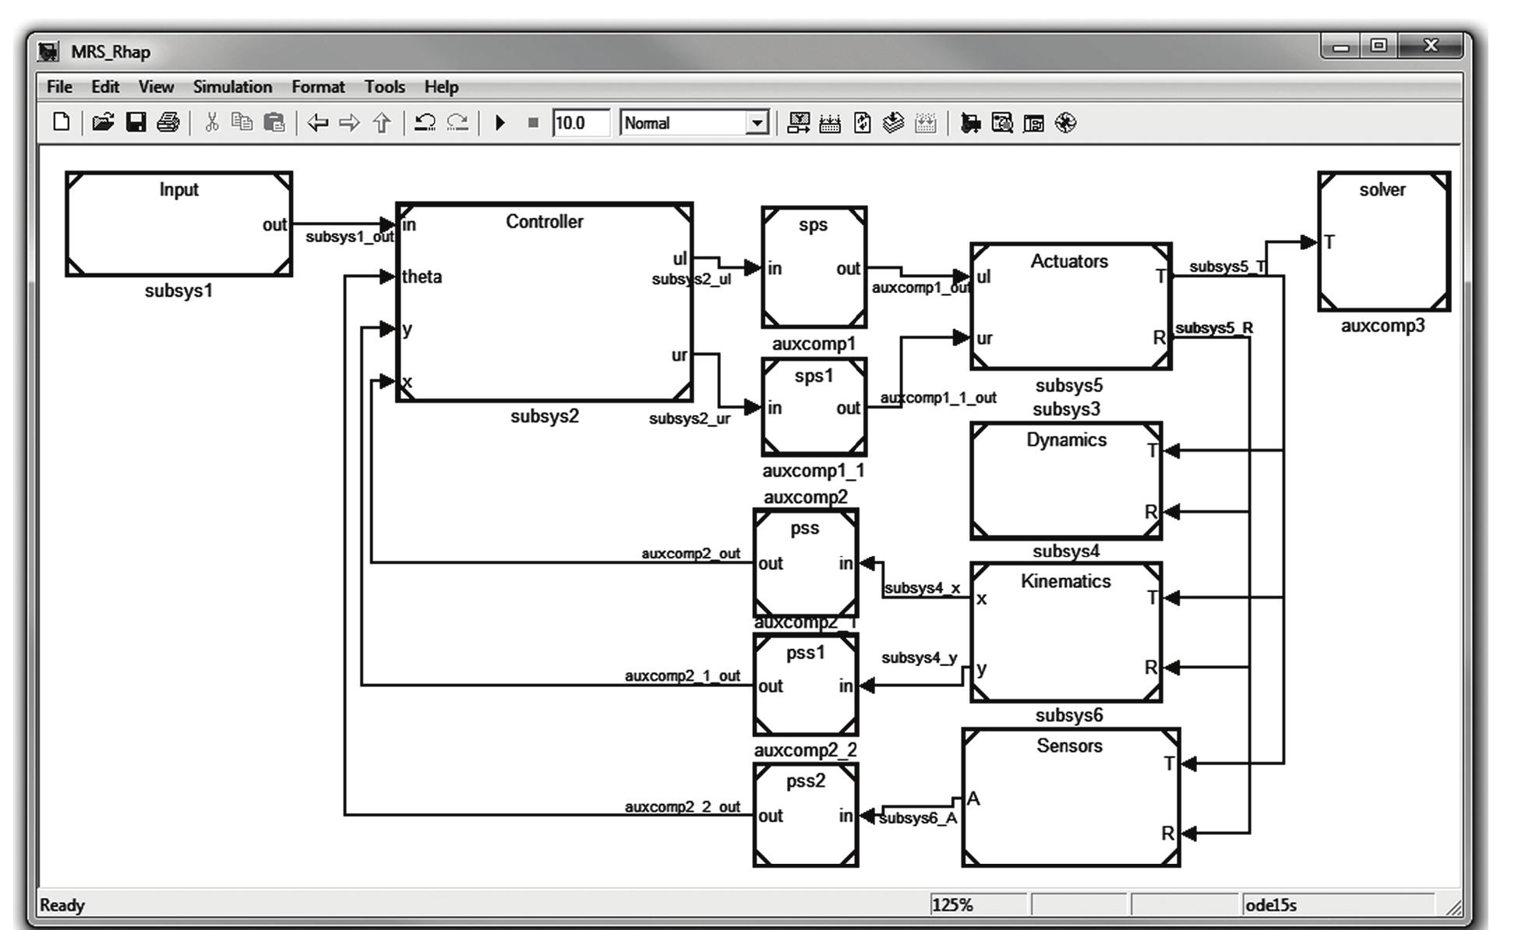
Task: Open the Library Browser toolbar icon
Action: tap(970, 122)
